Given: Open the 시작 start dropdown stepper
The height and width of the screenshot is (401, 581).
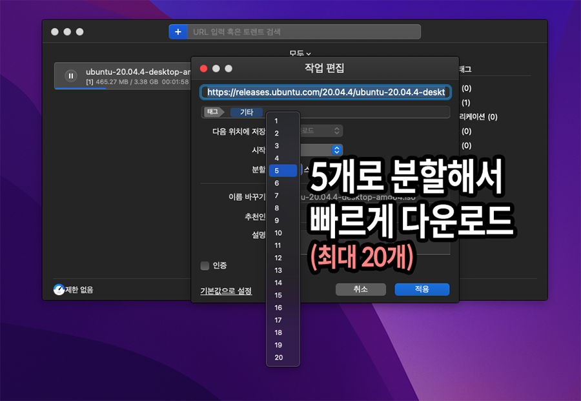Looking at the screenshot, I should 336,150.
